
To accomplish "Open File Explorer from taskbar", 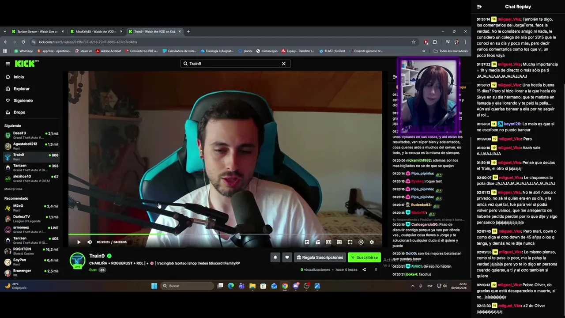I will point(252,286).
